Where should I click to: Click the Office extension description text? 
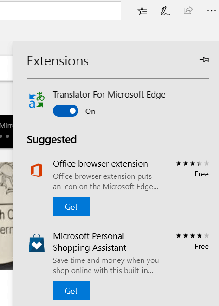pyautogui.click(x=106, y=182)
